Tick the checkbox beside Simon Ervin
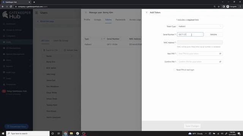This screenshot has height=136, width=243. (x=44, y=99)
